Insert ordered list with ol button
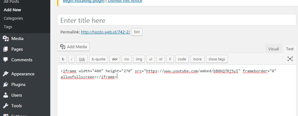The image size is (298, 116). 161,59
